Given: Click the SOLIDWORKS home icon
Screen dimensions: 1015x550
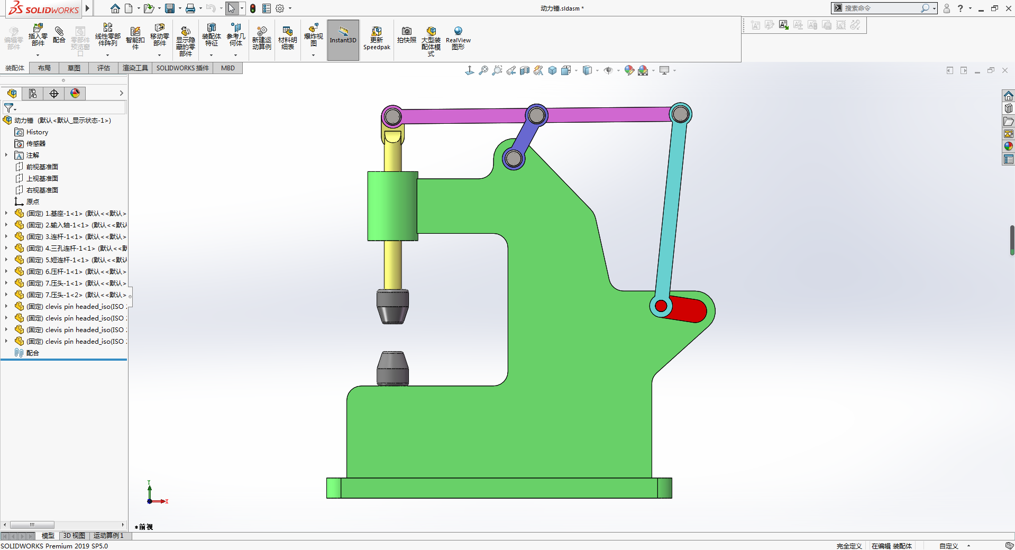Looking at the screenshot, I should [115, 8].
